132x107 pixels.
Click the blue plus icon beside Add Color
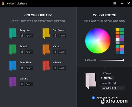[93, 98]
